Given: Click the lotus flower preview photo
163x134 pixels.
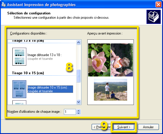Looking at the screenshot, I should [99, 60].
